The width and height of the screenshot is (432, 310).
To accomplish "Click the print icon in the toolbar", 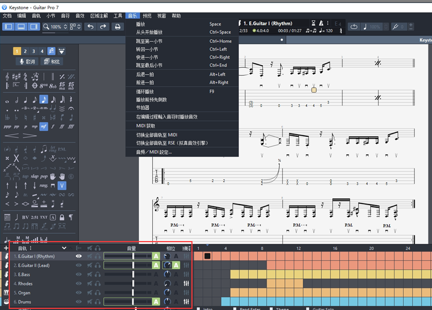I will (117, 27).
